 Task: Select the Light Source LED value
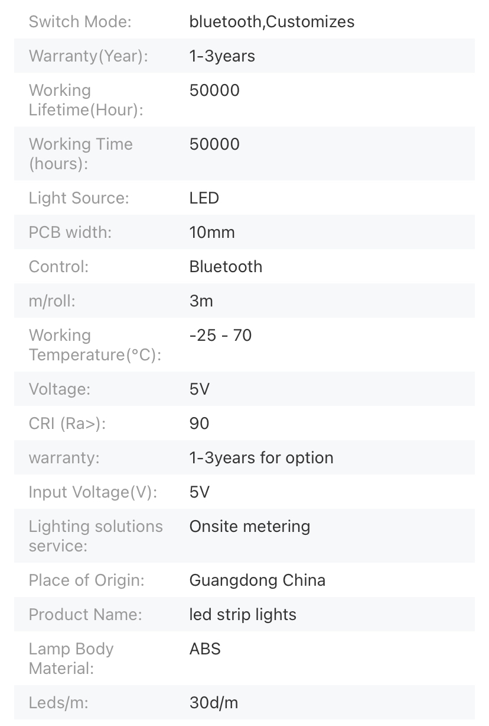(x=204, y=198)
